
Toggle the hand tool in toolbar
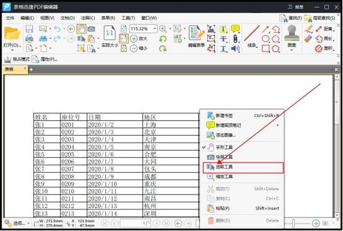coord(81,29)
